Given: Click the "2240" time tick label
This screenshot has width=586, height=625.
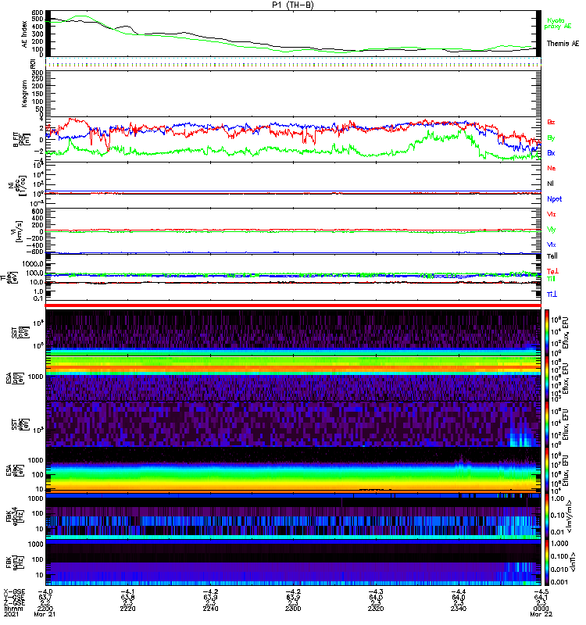Looking at the screenshot, I should pyautogui.click(x=210, y=609).
